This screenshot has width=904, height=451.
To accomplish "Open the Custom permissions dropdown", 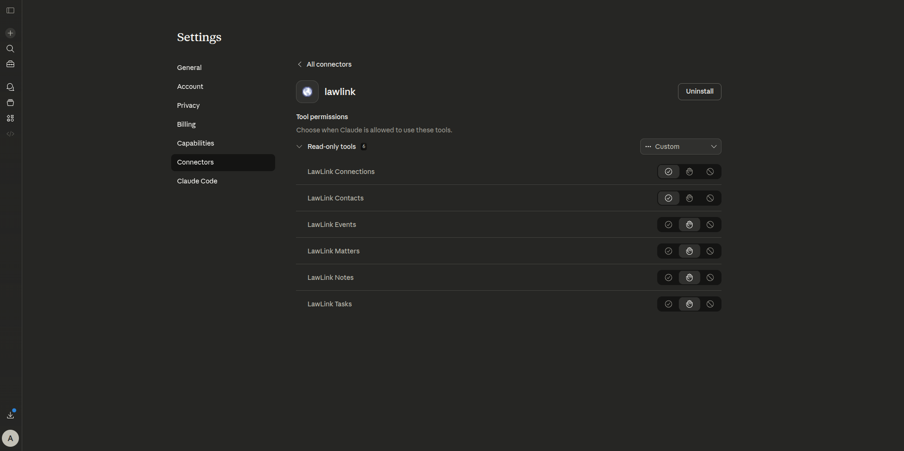I will tap(681, 147).
